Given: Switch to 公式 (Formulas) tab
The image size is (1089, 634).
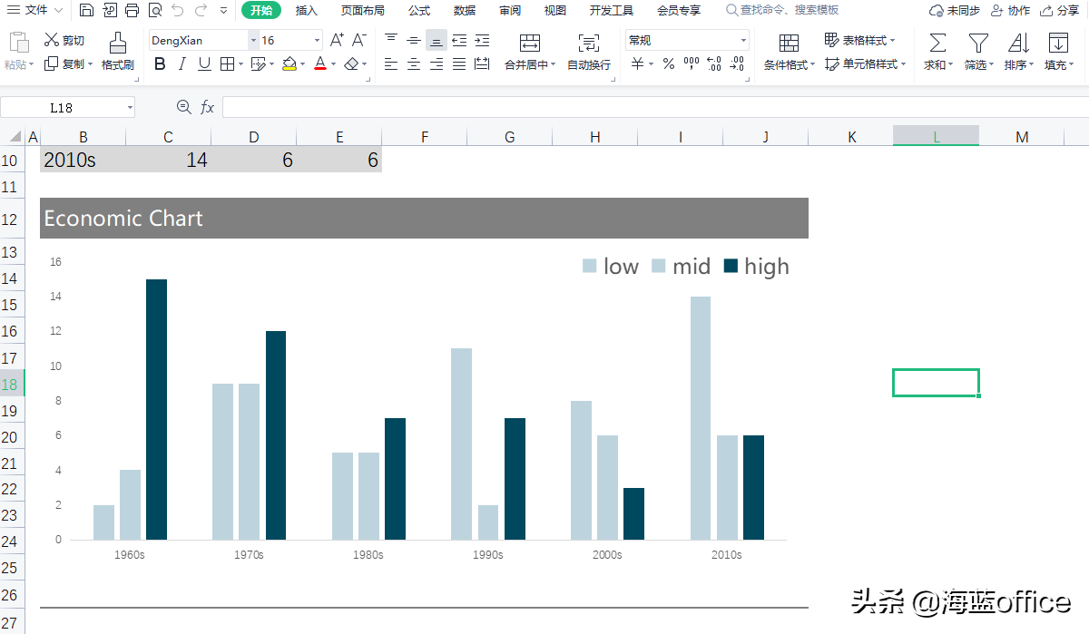Looking at the screenshot, I should (x=419, y=10).
